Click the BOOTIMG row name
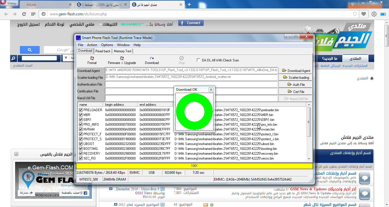Screen dimensions: 389x207 [x=91, y=149]
